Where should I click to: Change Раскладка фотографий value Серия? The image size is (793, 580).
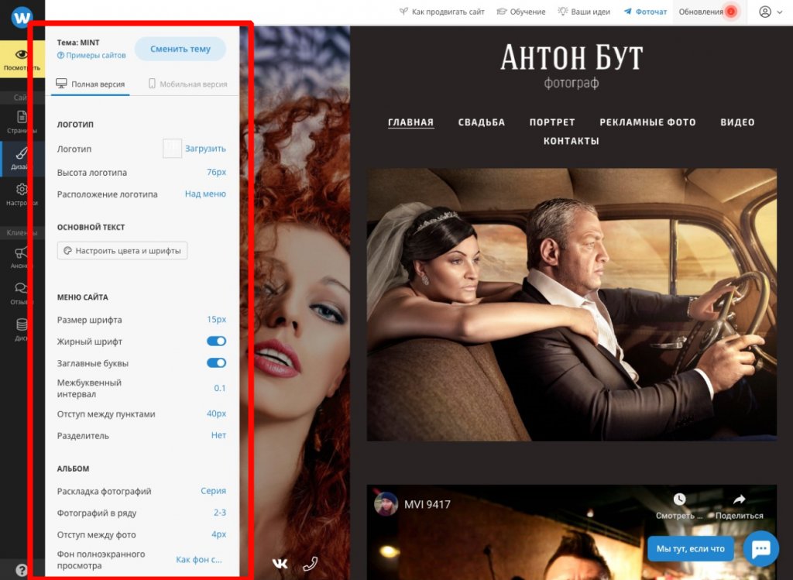214,490
